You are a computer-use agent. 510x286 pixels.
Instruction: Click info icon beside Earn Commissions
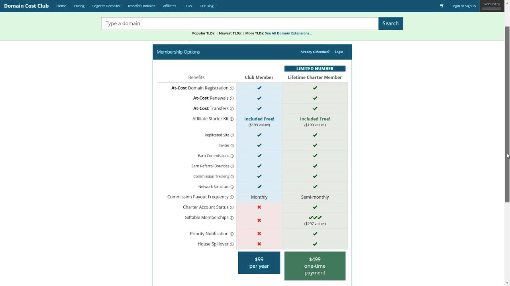tap(232, 156)
